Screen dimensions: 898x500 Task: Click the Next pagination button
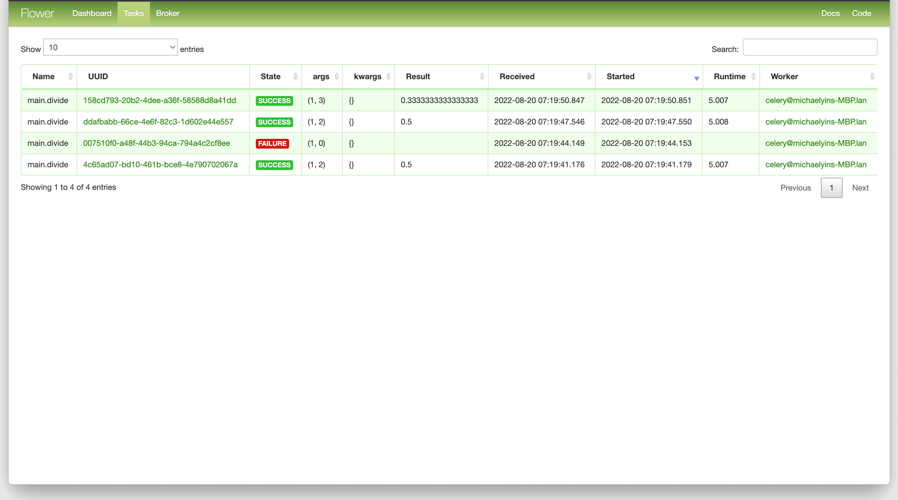coord(860,188)
